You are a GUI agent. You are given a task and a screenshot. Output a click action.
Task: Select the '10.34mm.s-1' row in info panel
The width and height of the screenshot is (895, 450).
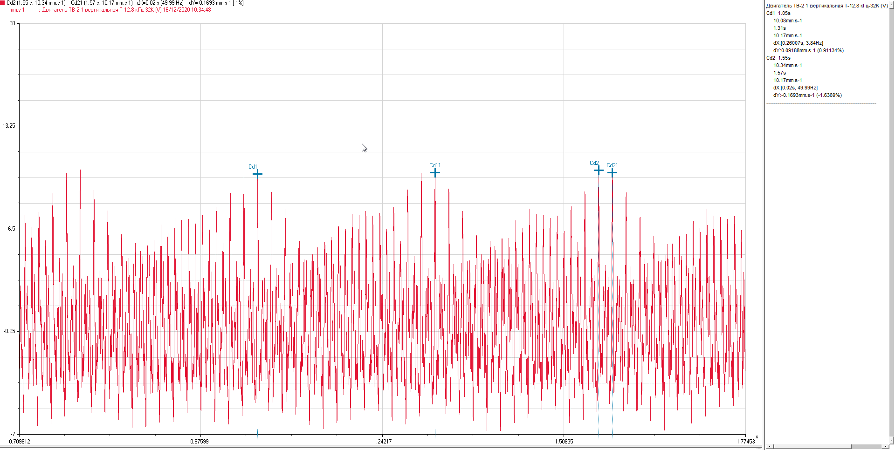(x=788, y=65)
